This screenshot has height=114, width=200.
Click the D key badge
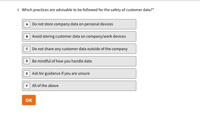coord(27,61)
